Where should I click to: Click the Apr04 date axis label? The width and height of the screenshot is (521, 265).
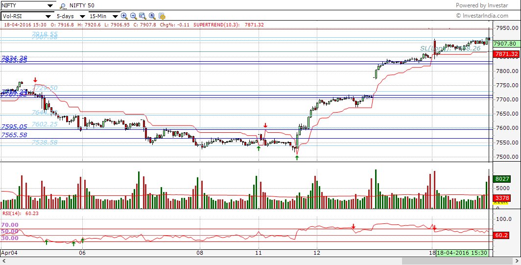pyautogui.click(x=9, y=253)
